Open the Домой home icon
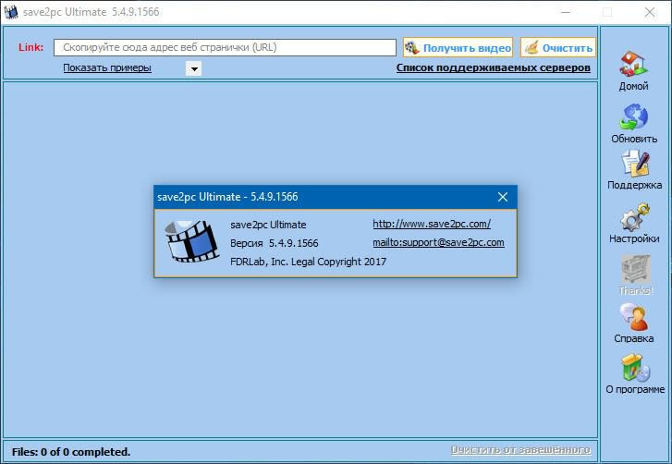This screenshot has height=464, width=672. tap(633, 64)
